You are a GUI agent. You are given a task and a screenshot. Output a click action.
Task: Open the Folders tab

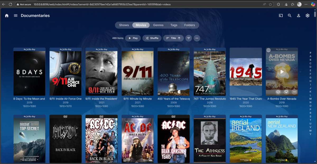[190, 25]
